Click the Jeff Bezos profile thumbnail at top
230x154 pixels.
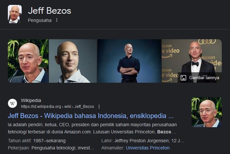15,14
